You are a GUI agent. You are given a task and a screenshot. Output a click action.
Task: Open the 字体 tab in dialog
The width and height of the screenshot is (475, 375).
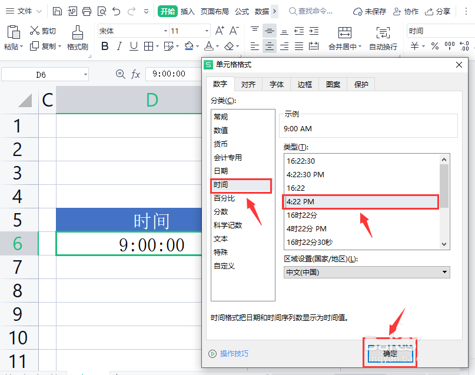(277, 84)
